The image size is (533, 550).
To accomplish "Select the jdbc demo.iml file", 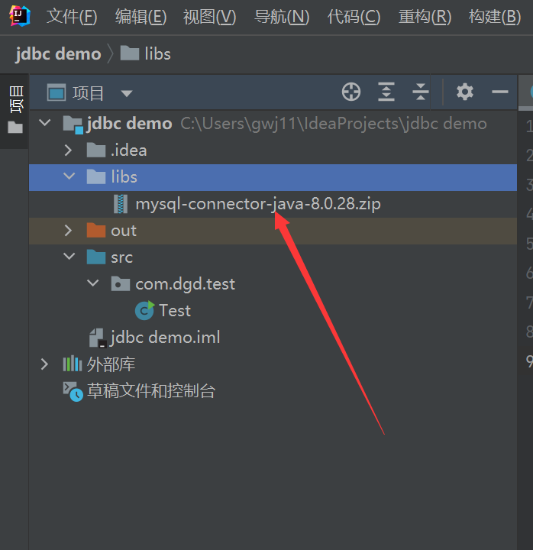I will tap(273, 338).
